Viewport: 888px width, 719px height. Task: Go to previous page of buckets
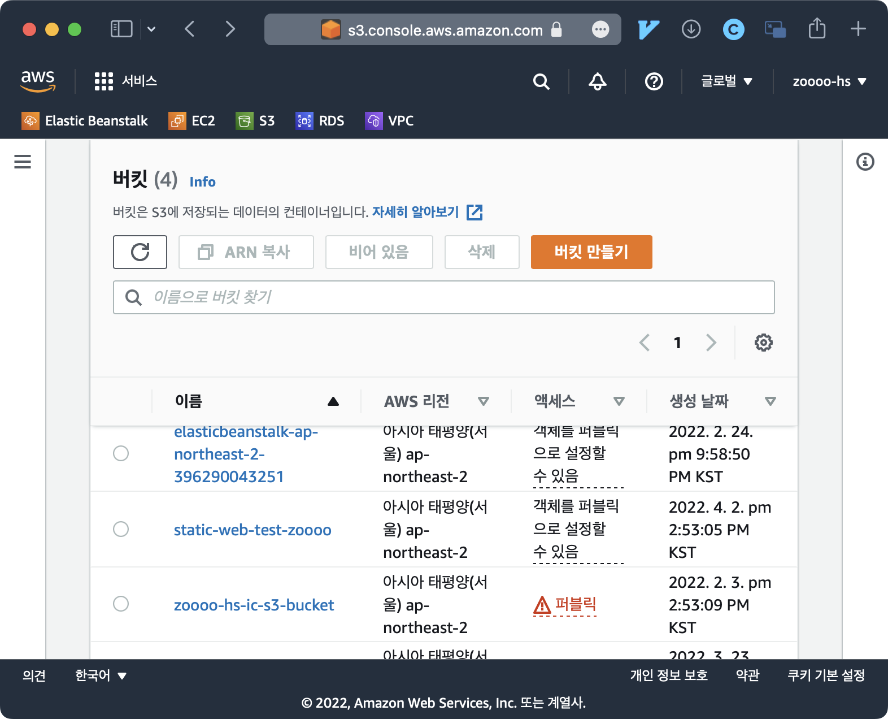coord(645,343)
